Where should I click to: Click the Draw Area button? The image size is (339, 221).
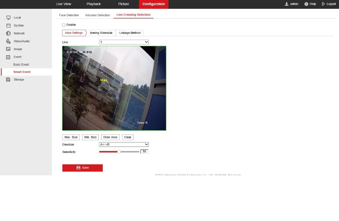pos(110,137)
